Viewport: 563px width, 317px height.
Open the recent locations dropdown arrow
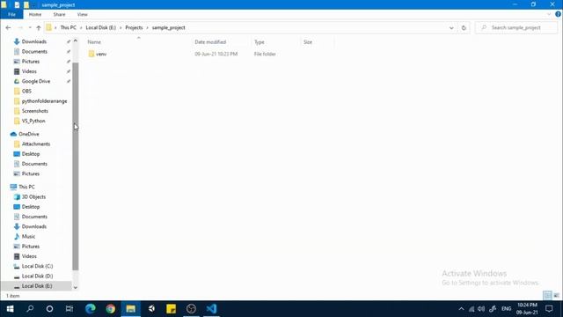(30, 27)
